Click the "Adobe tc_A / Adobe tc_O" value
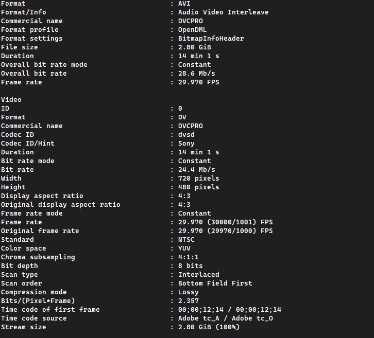 [x=225, y=318]
